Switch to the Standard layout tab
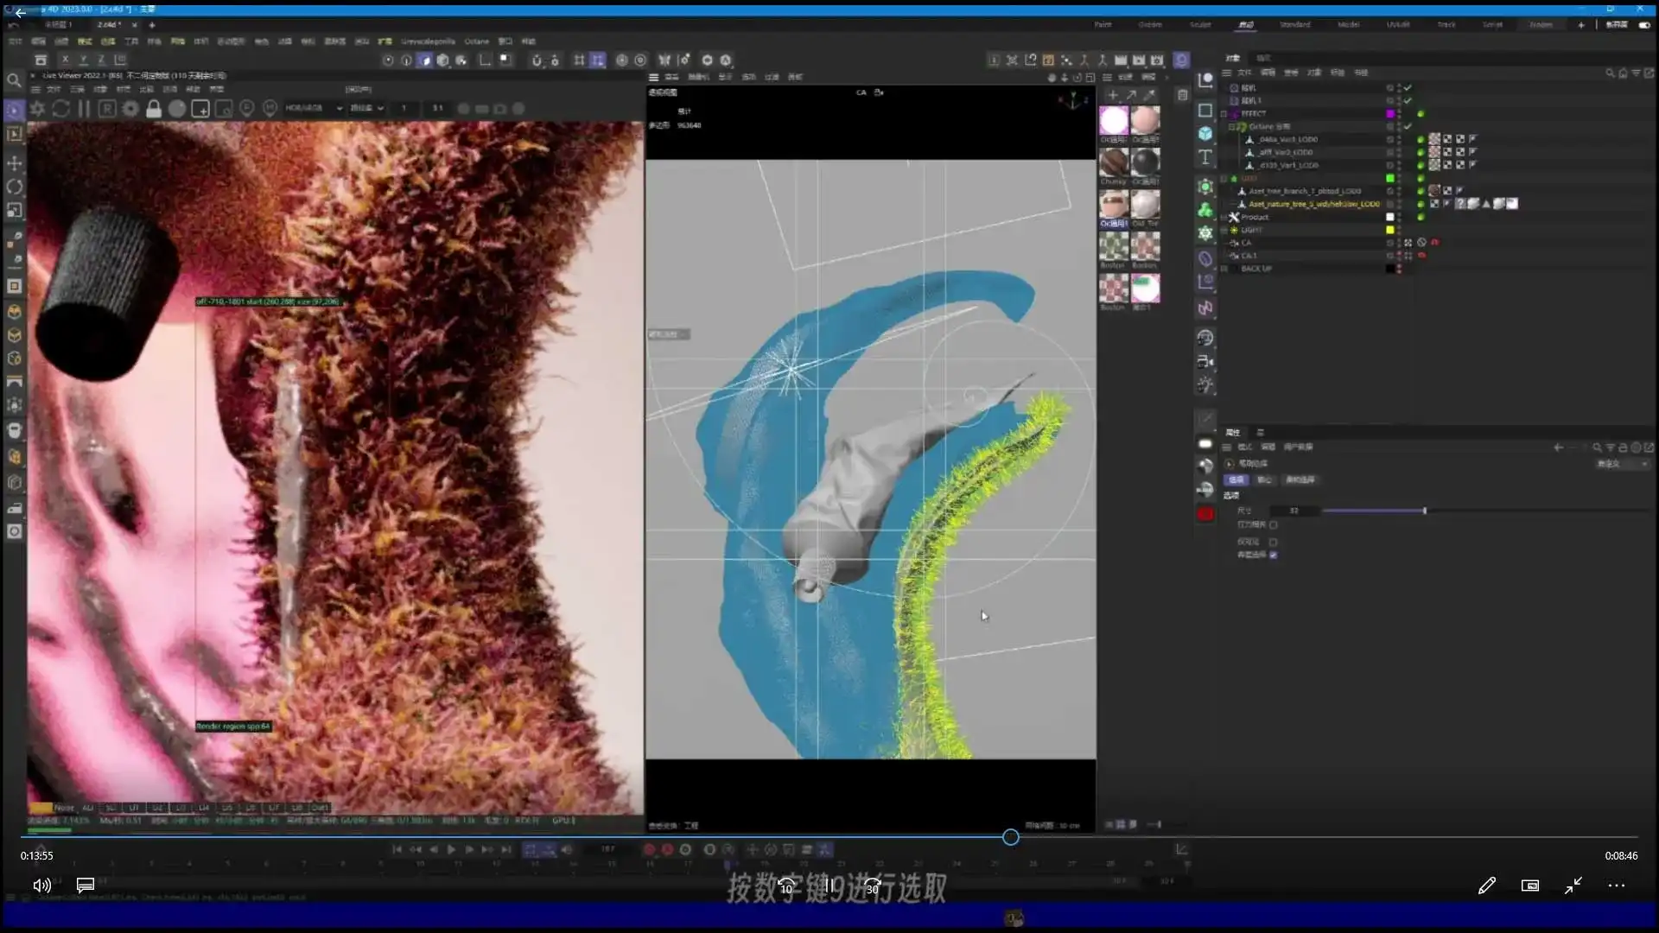 coord(1294,25)
